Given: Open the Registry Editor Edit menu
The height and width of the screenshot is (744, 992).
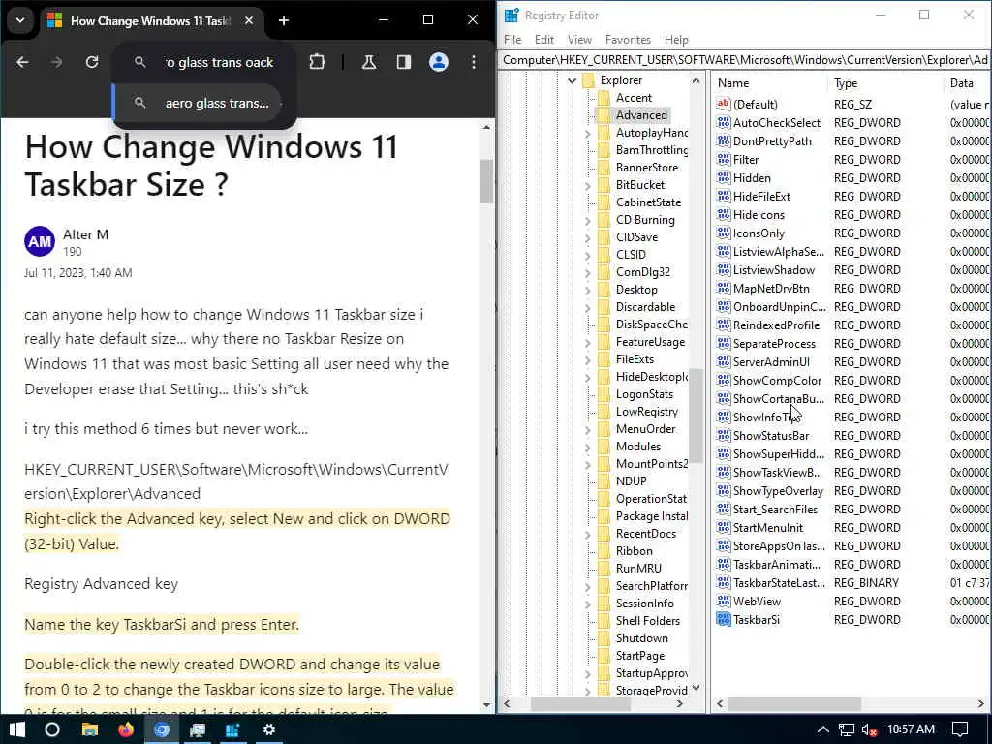Looking at the screenshot, I should [544, 39].
